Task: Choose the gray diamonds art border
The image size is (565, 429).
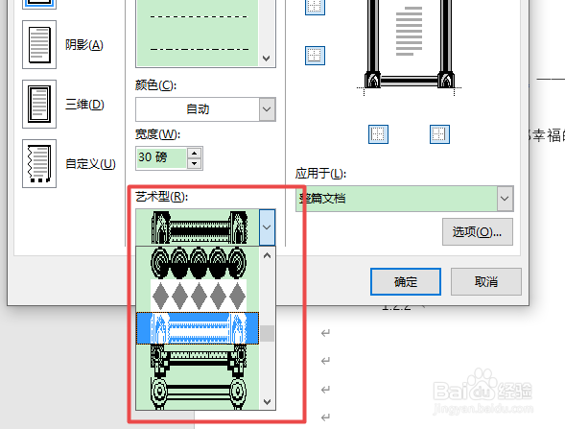Action: point(198,296)
